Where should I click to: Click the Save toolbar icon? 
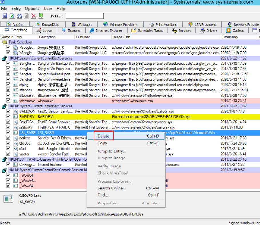pyautogui.click(x=5, y=16)
